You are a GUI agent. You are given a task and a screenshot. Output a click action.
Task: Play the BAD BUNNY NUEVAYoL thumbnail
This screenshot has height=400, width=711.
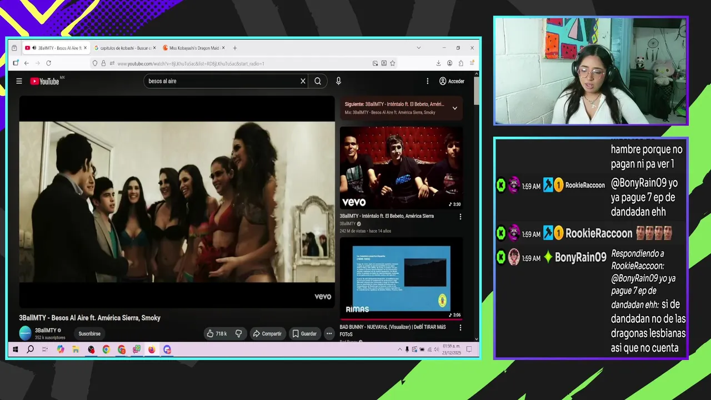coord(401,279)
